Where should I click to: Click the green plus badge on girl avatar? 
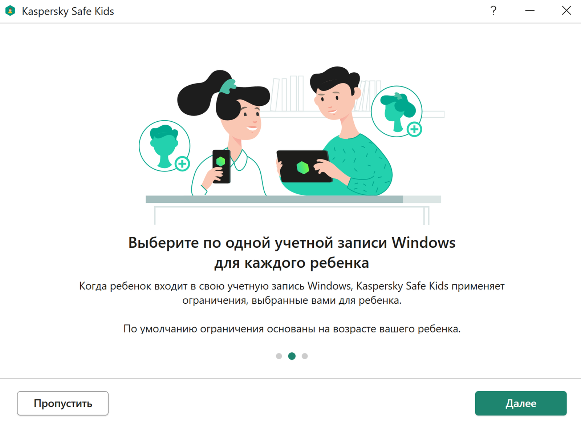coord(414,129)
